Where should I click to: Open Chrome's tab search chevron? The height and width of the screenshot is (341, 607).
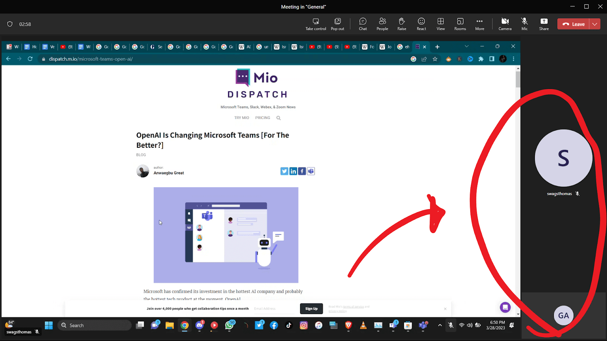[467, 46]
